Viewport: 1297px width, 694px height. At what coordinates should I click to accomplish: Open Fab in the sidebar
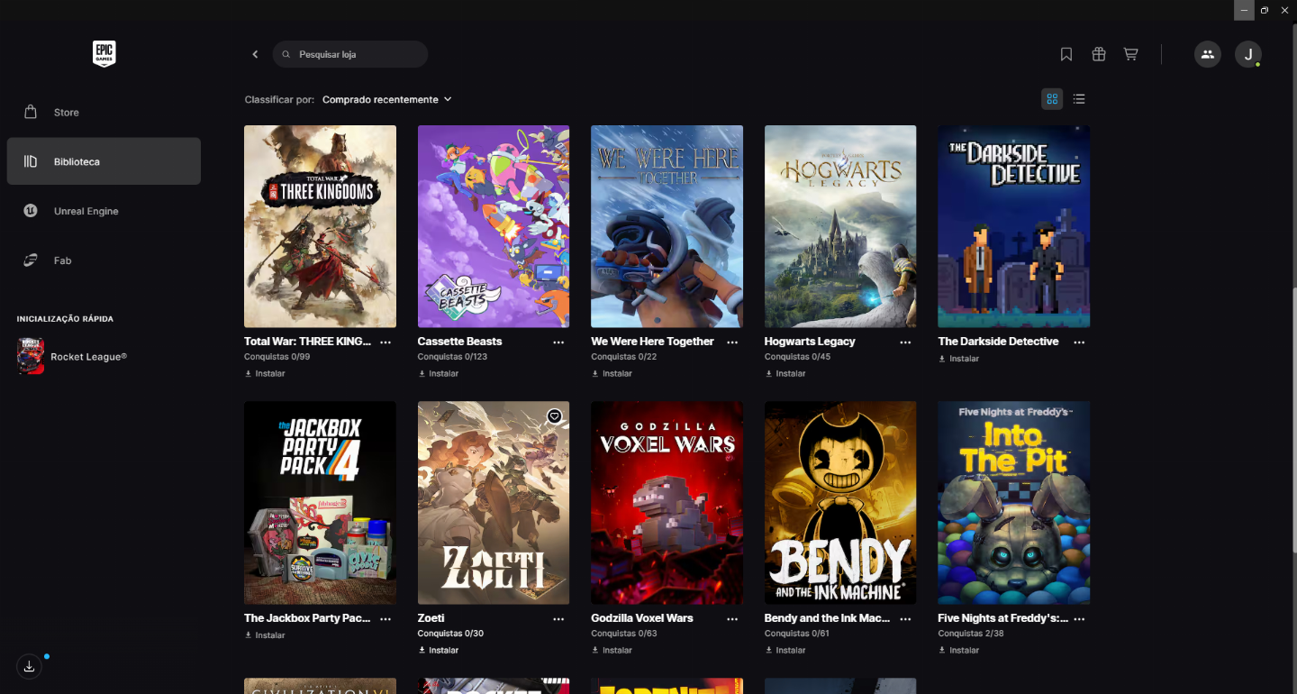(104, 260)
